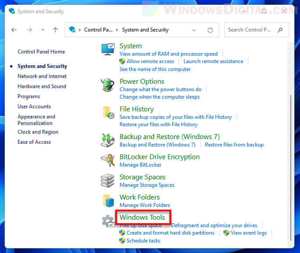The image size is (300, 253).
Task: Click the Windows Tools gear icon
Action: (108, 221)
